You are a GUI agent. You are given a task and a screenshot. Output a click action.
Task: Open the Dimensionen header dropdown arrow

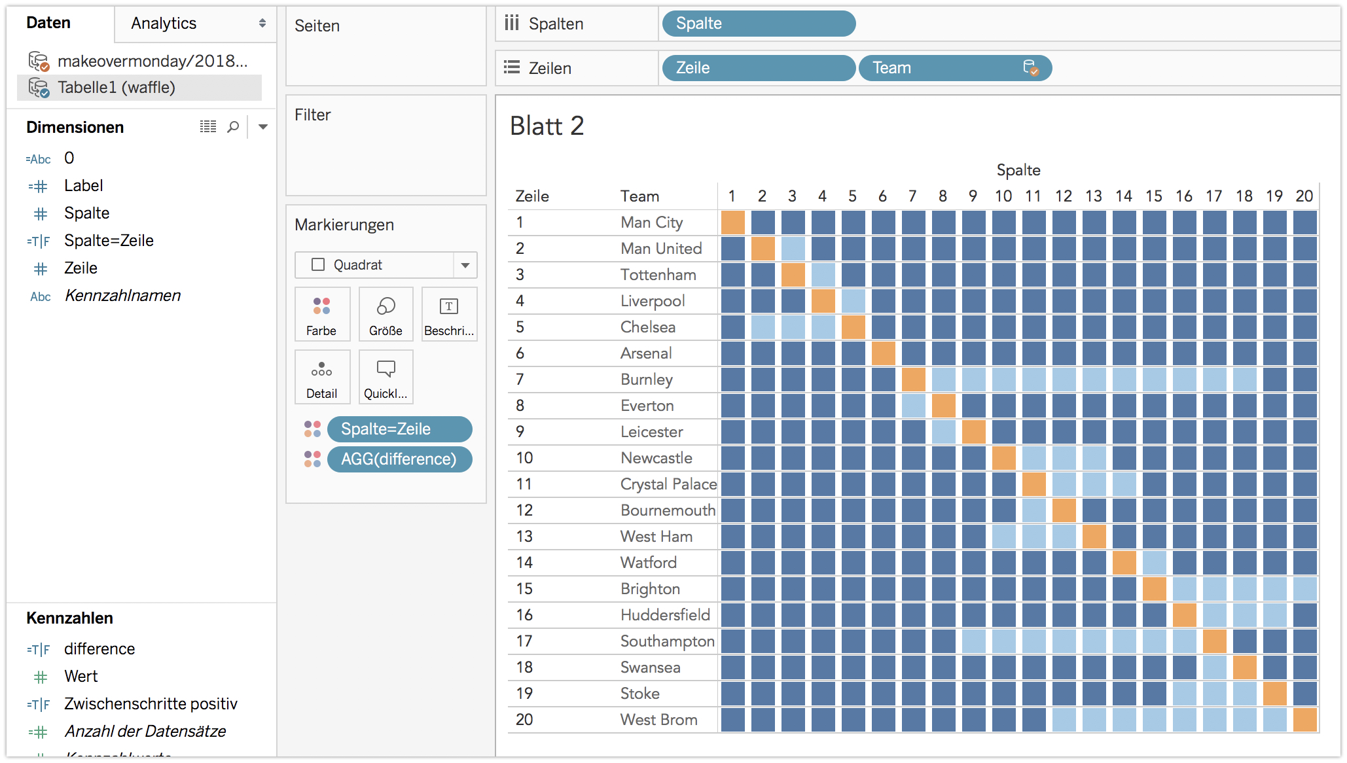[x=263, y=127]
